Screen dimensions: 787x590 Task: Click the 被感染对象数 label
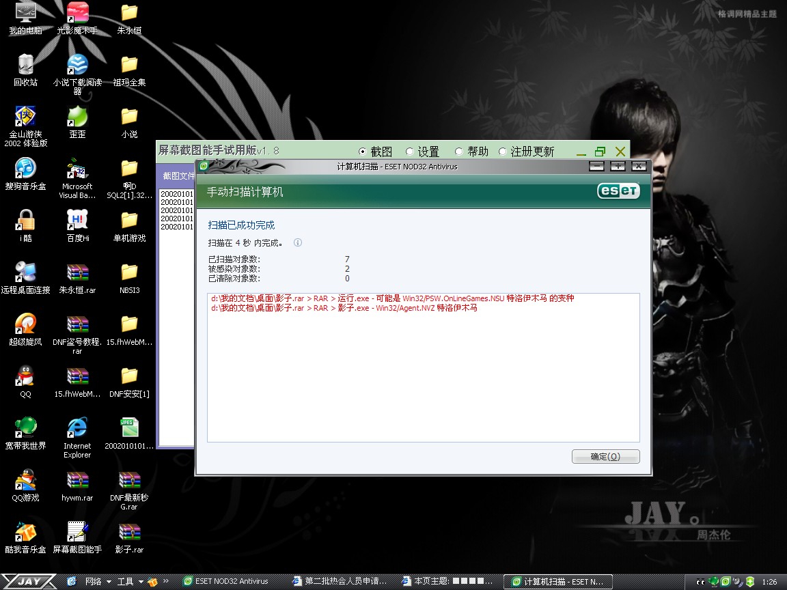click(x=234, y=269)
